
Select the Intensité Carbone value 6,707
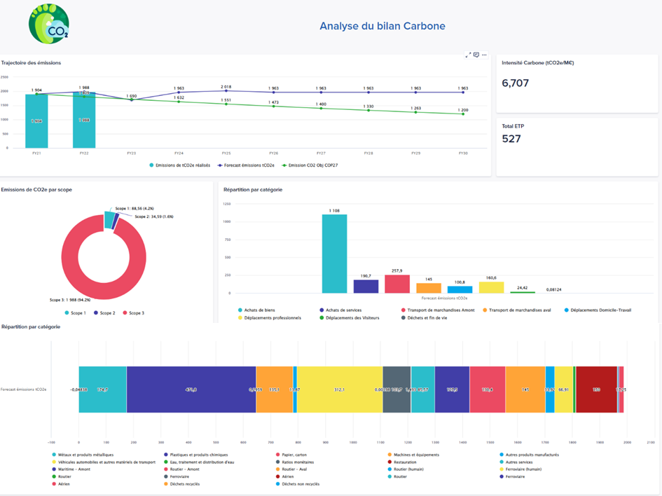tap(516, 83)
